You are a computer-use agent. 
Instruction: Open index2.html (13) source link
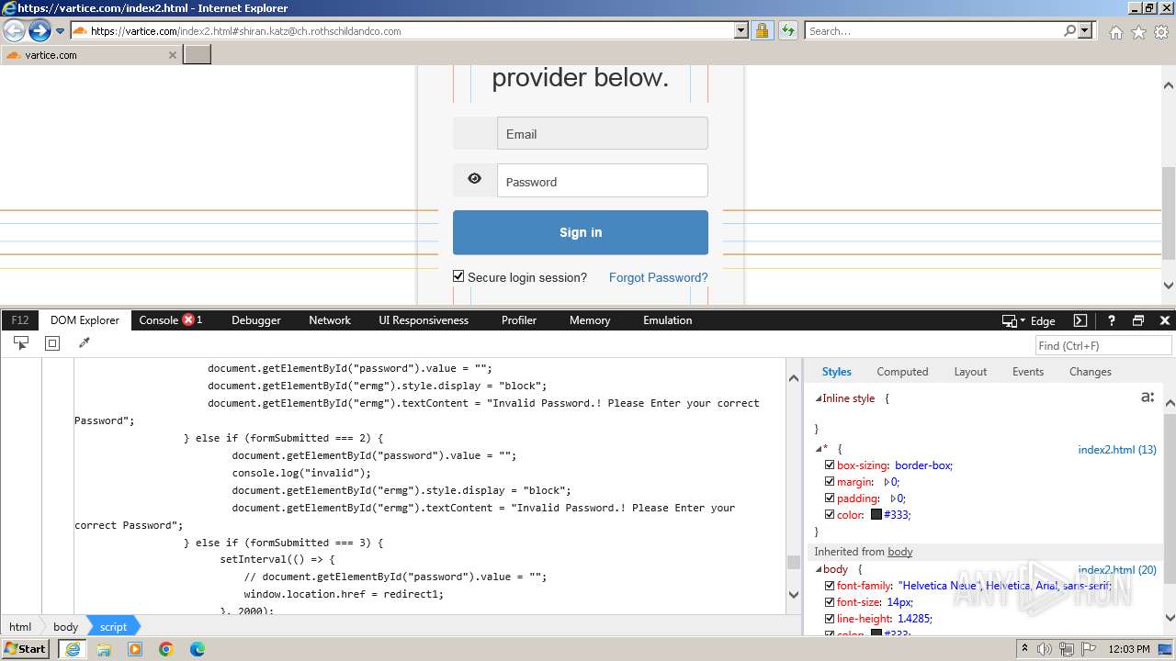pos(1117,450)
